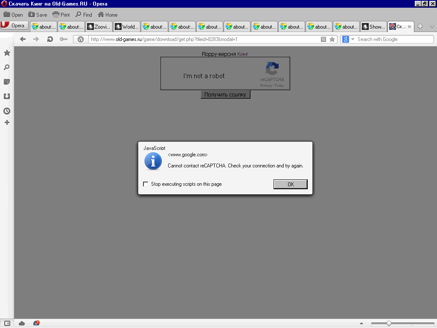
Task: Open the Opera menu button
Action: (15, 26)
